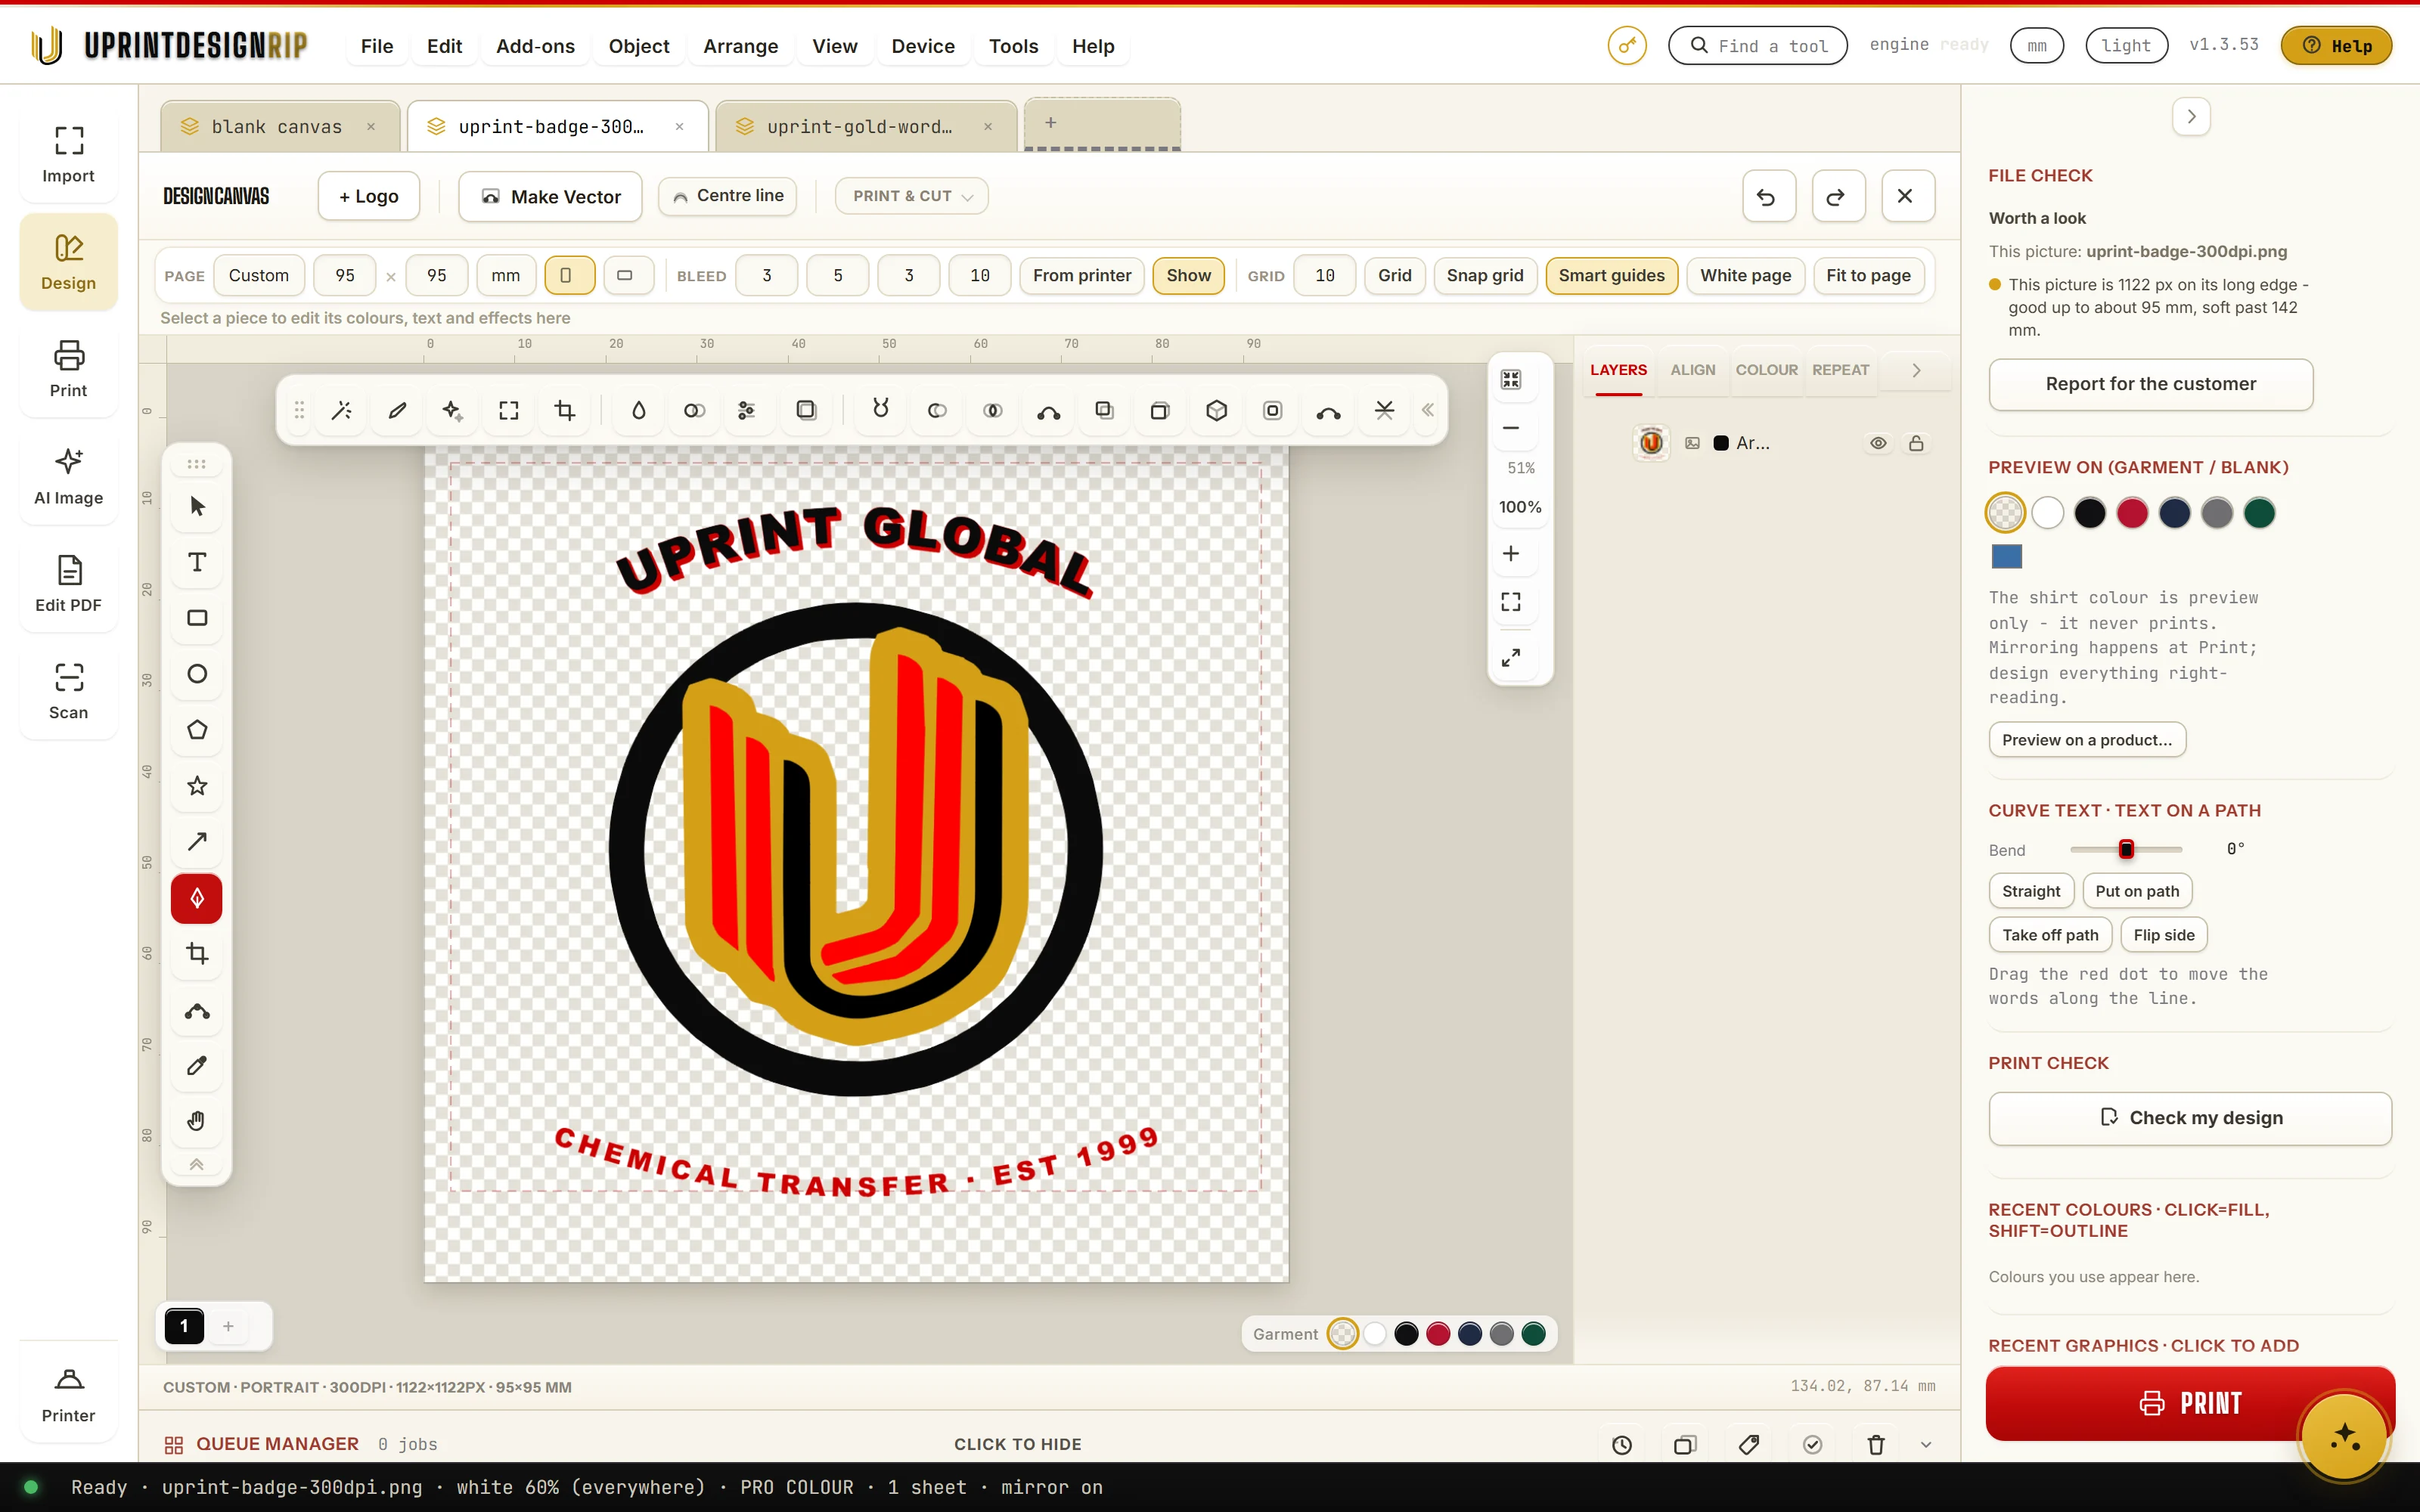Open the PRINT & CUT dropdown

point(911,196)
